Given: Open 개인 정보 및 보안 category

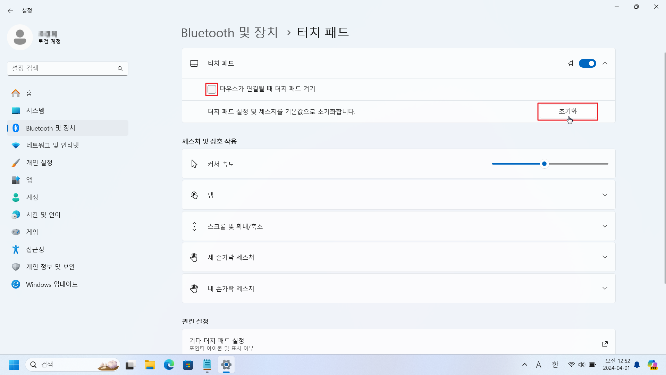Looking at the screenshot, I should 68,267.
